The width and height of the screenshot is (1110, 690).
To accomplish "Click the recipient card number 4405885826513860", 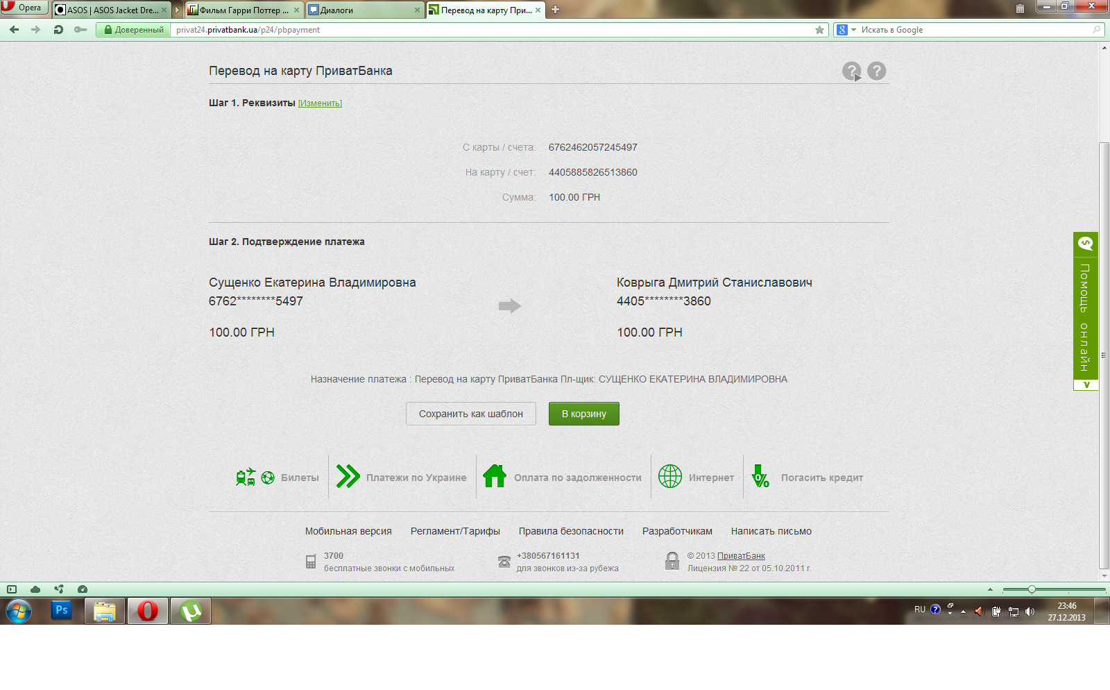I will (593, 172).
